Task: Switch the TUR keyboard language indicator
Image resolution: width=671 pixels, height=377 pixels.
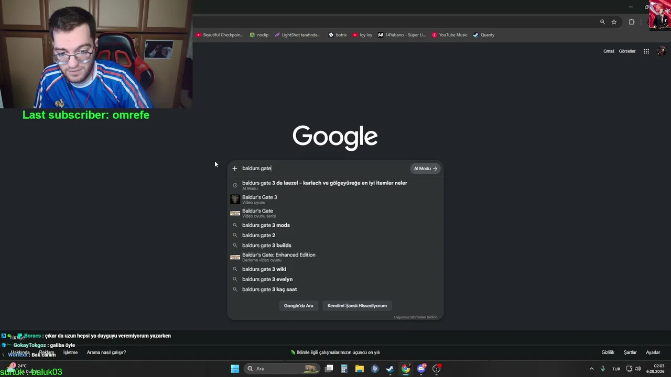Action: tap(616, 369)
